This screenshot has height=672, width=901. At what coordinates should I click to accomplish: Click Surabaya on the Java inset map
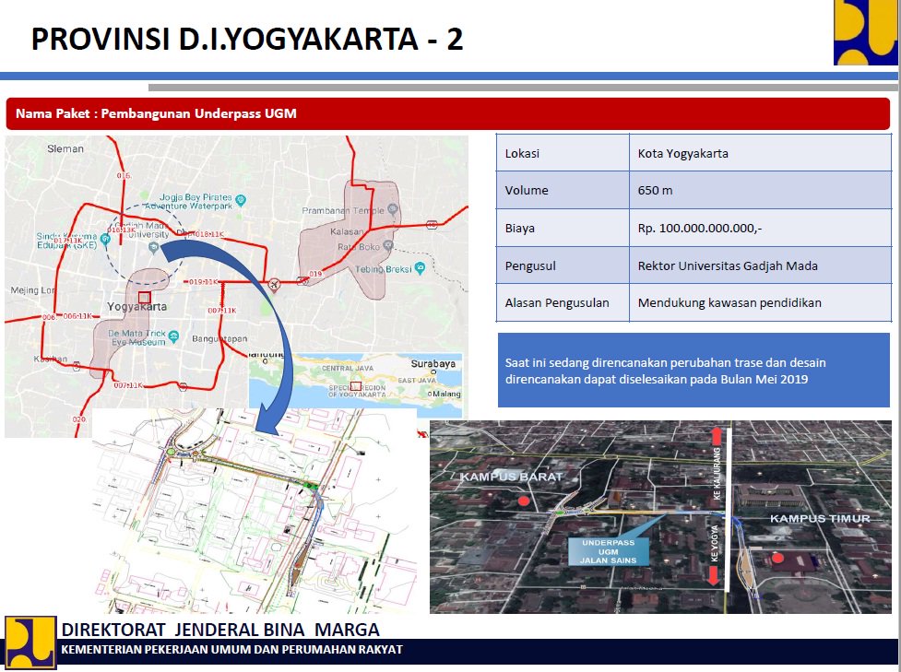433,363
